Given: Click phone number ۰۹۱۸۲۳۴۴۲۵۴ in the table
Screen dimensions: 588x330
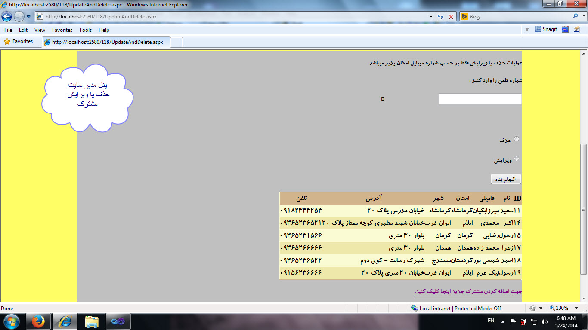Looking at the screenshot, I should tap(301, 211).
